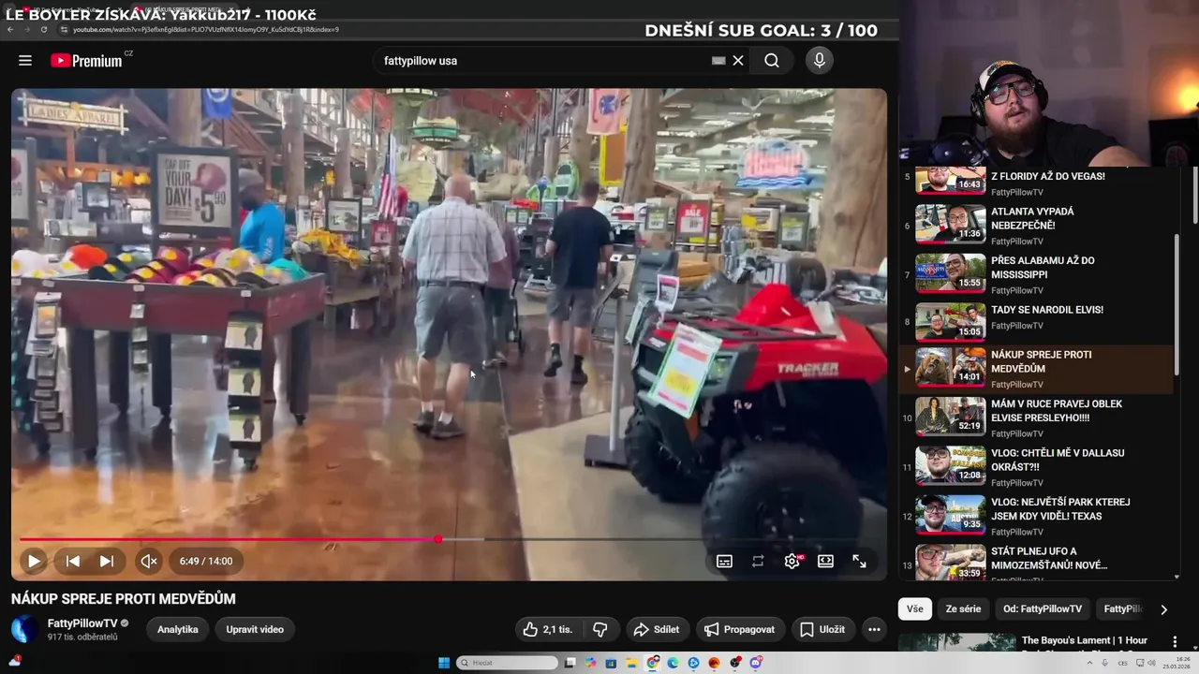
Task: Open STÁT PLNEJ UFO A MIMOZEMŠŤANŮ video
Action: click(x=1035, y=562)
